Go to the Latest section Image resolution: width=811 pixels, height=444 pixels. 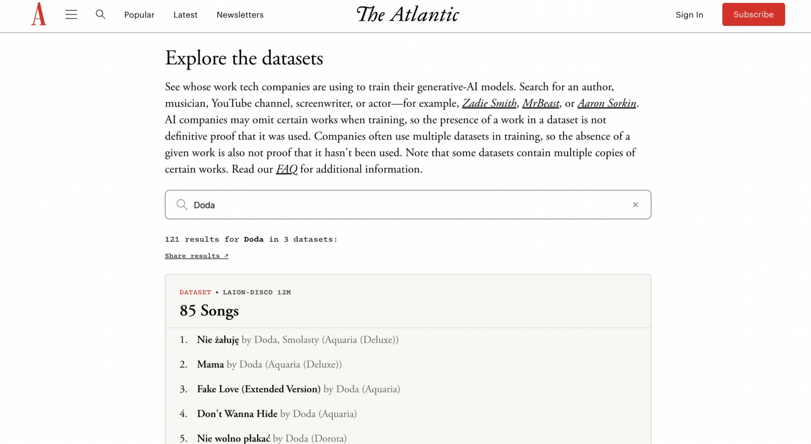click(186, 15)
